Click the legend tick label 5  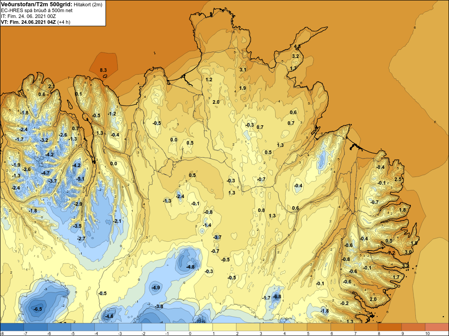(308, 333)
